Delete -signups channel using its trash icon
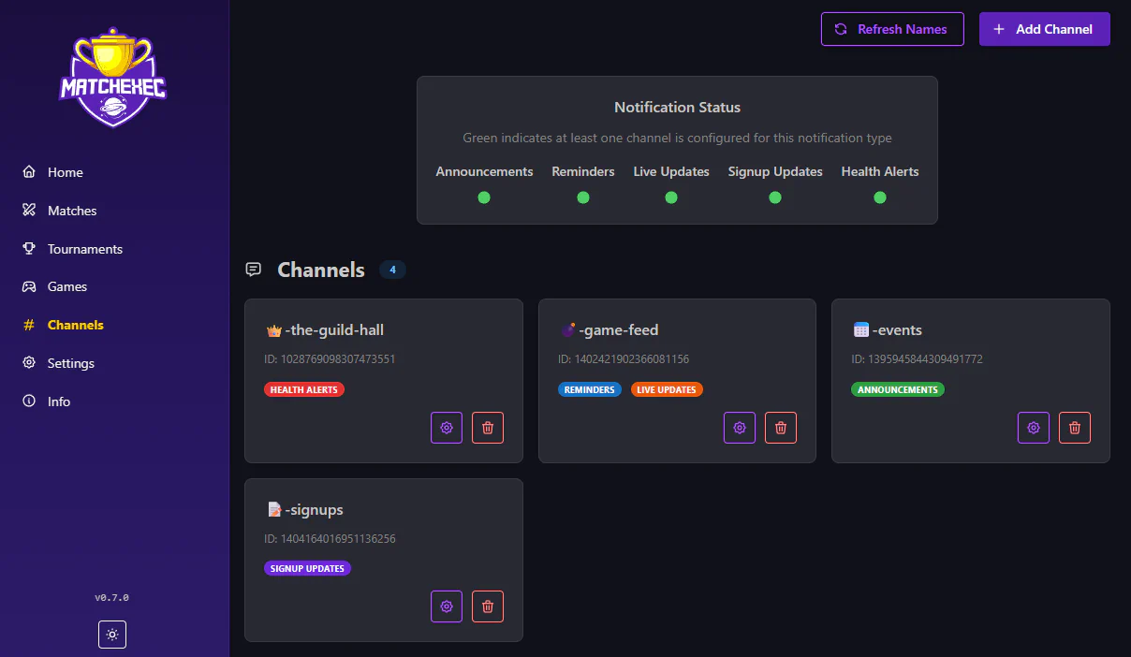This screenshot has height=657, width=1131. (x=487, y=606)
